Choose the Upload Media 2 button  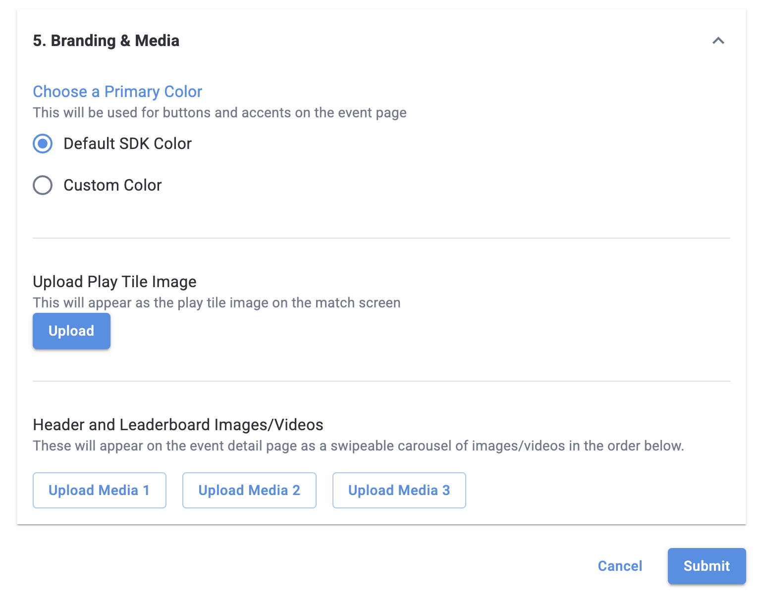point(249,490)
